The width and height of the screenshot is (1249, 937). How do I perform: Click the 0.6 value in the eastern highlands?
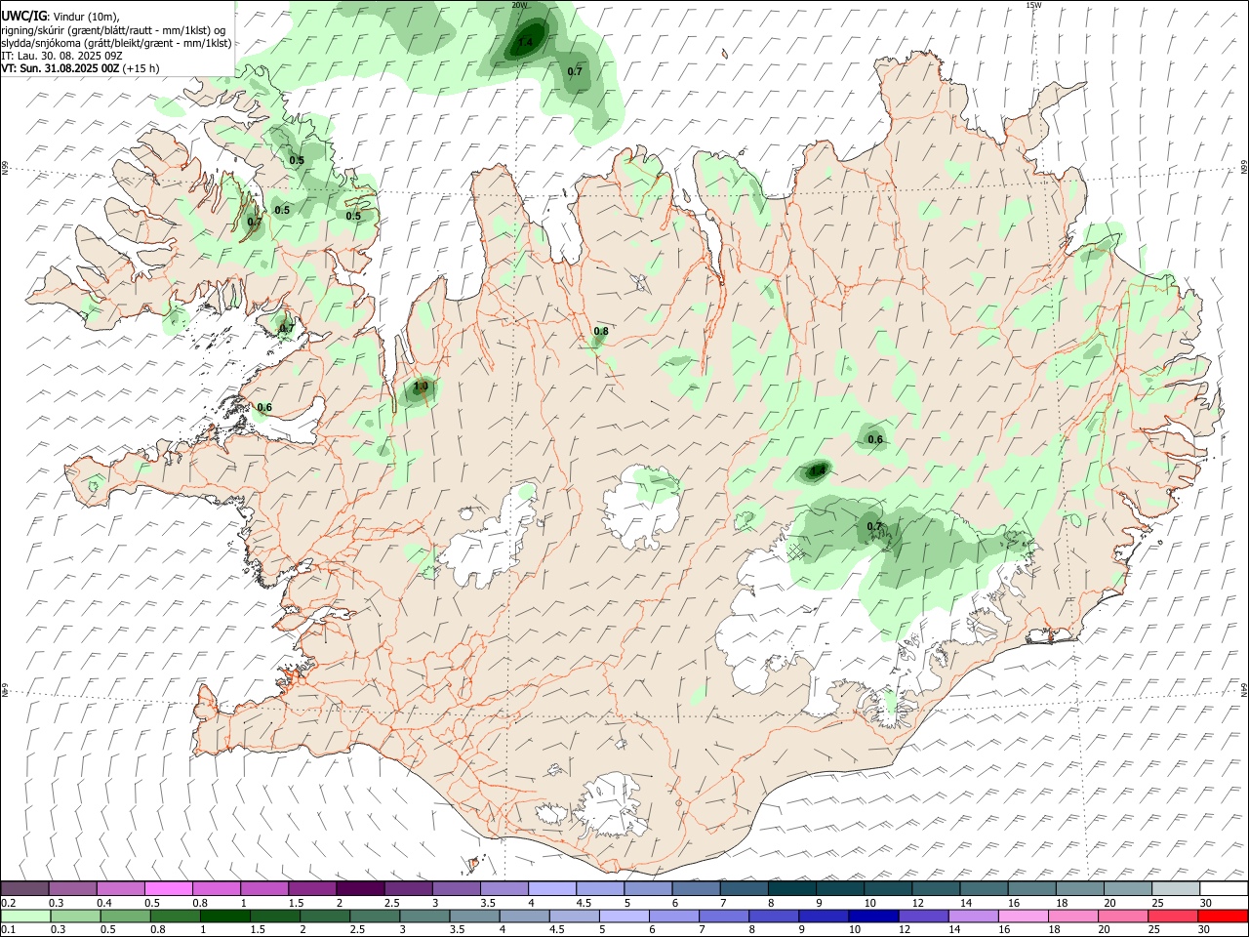[875, 439]
